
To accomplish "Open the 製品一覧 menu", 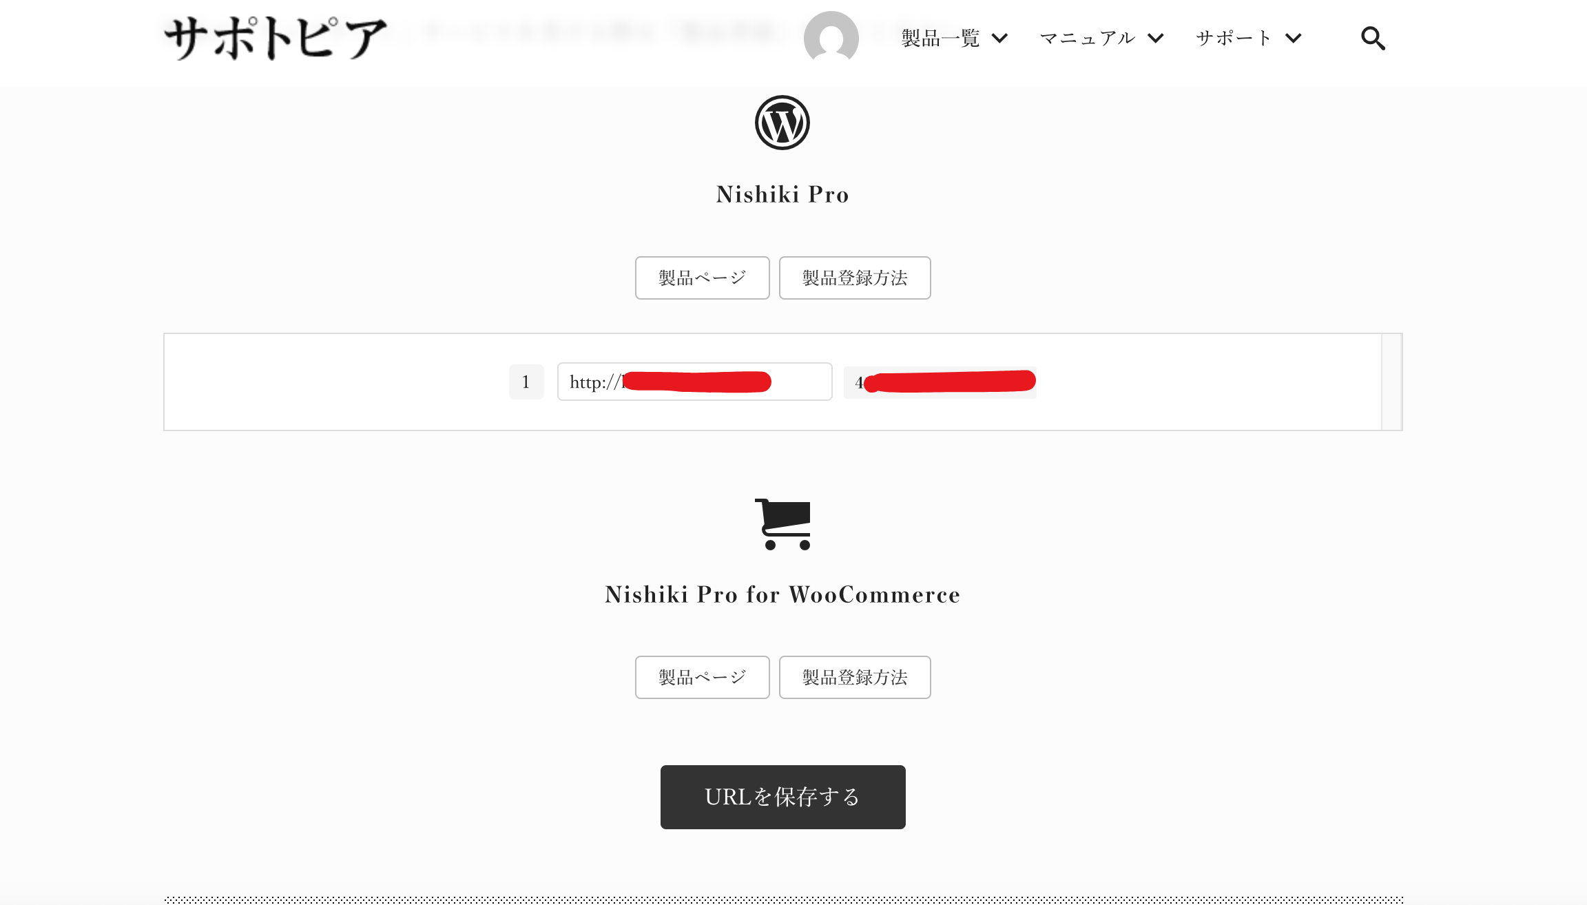I will click(941, 39).
